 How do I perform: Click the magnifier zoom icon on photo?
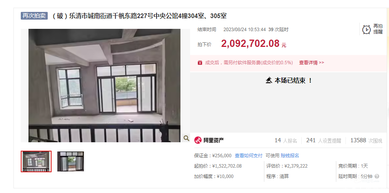[x=186, y=138]
